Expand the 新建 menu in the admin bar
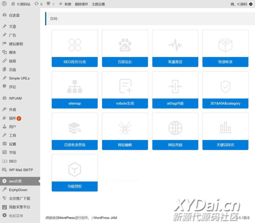Image resolution: width=255 pixels, height=223 pixels. point(65,4)
